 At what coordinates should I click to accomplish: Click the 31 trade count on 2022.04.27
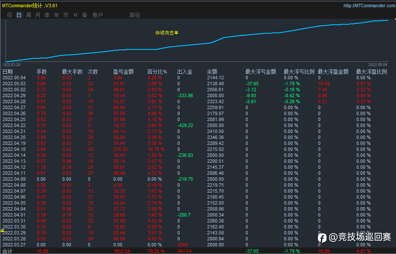(90, 107)
